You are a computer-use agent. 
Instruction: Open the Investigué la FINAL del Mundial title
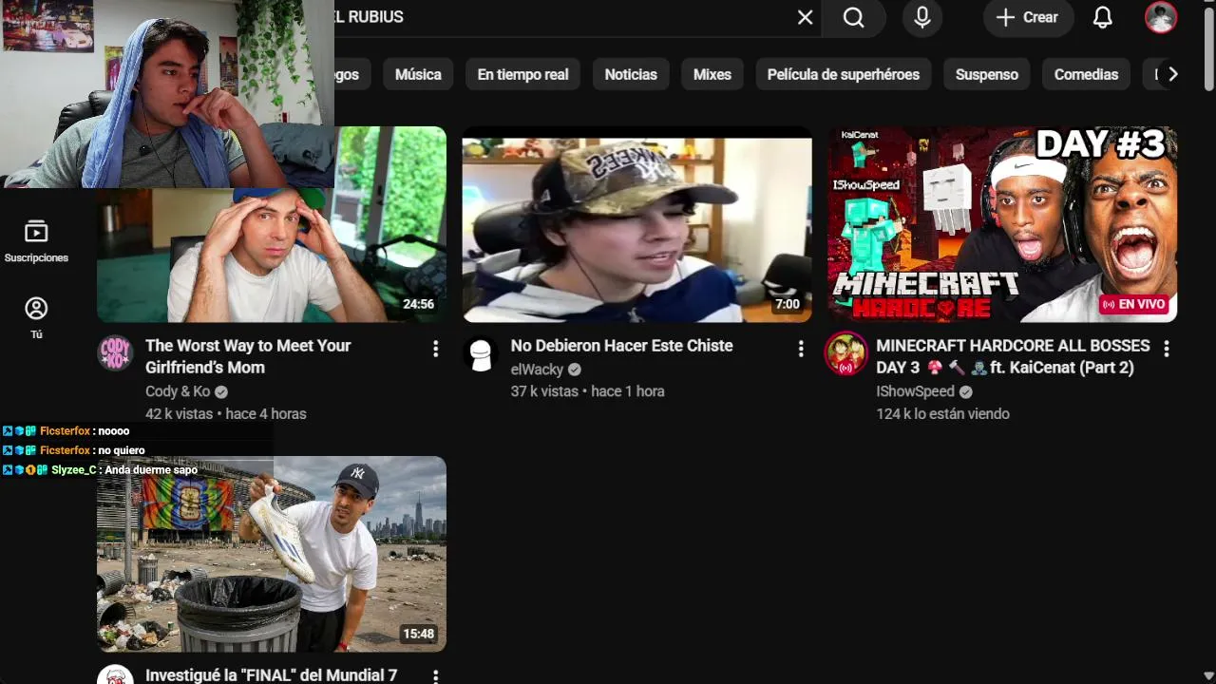point(271,675)
